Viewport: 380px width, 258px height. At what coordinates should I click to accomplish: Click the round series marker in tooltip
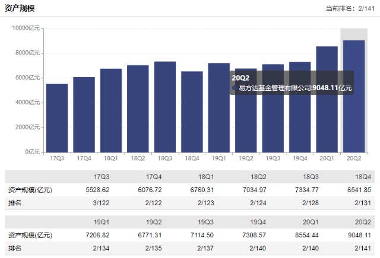tap(235, 88)
